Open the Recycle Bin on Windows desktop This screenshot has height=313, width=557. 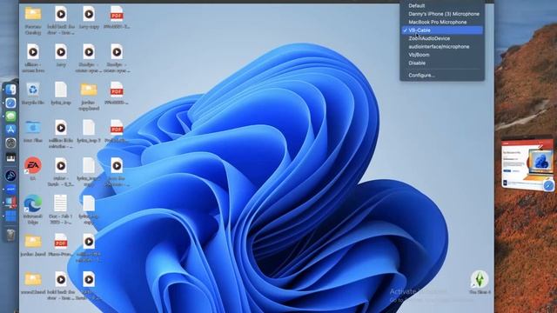(x=33, y=94)
